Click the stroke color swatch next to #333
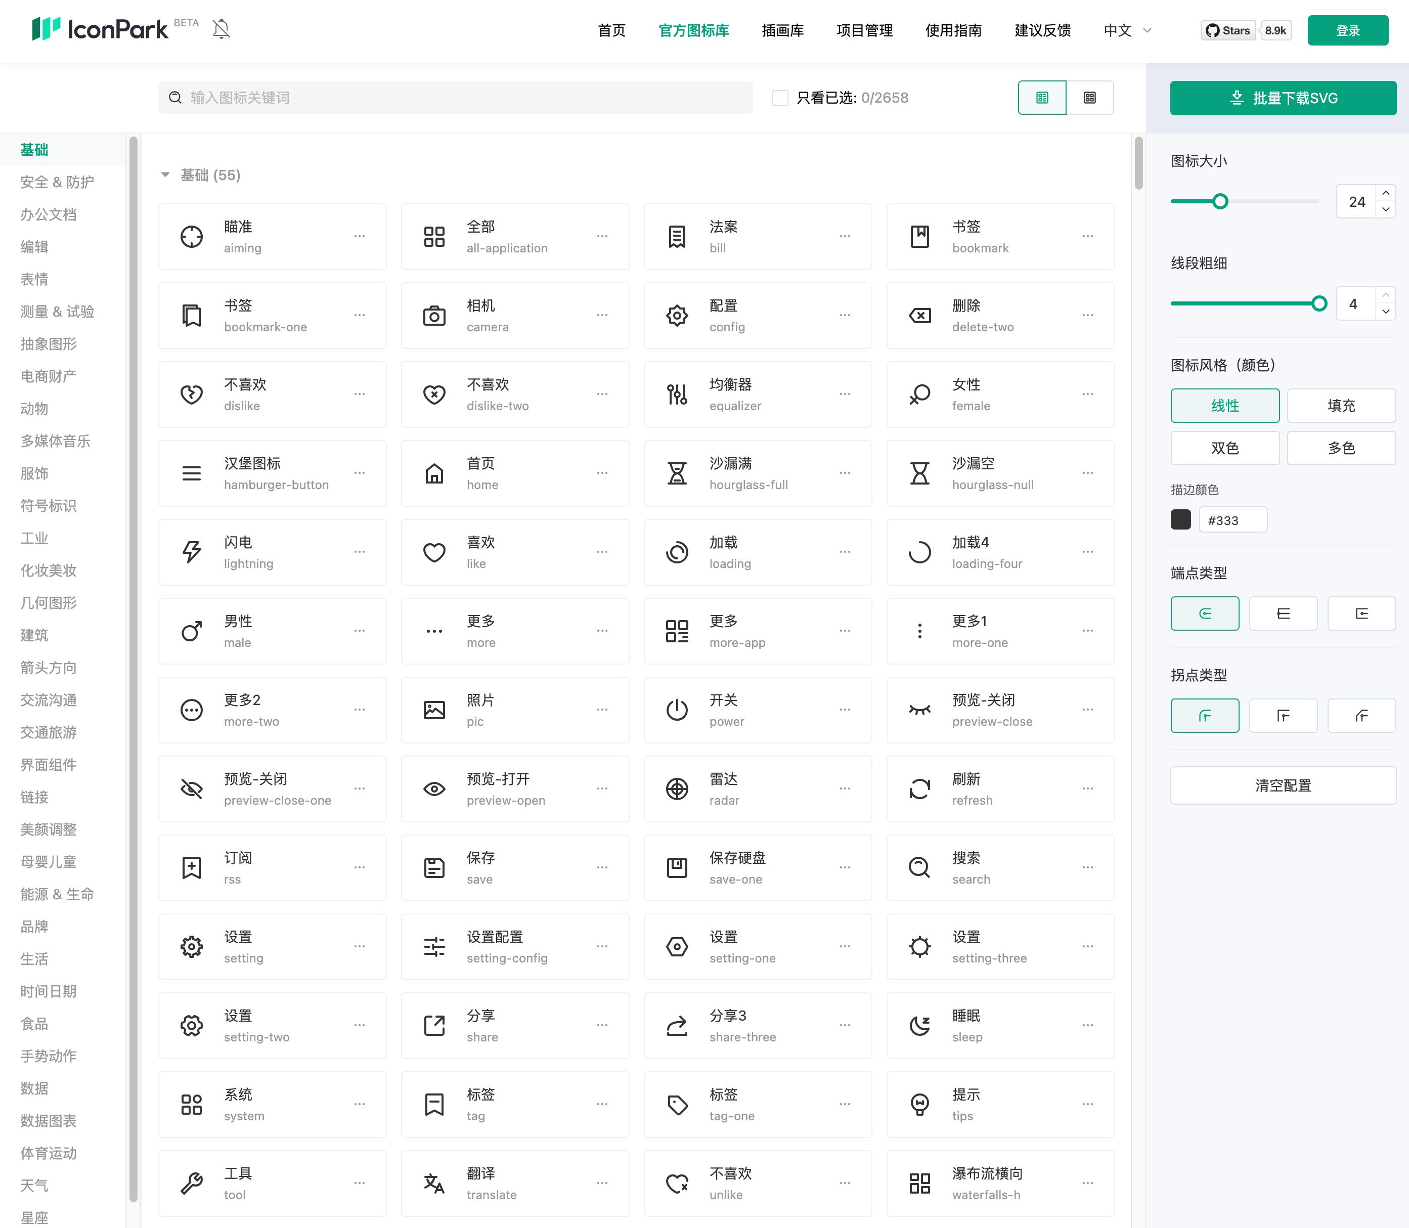 pos(1181,519)
